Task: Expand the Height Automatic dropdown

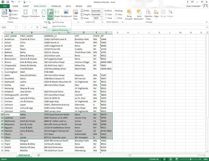Action: (97, 14)
